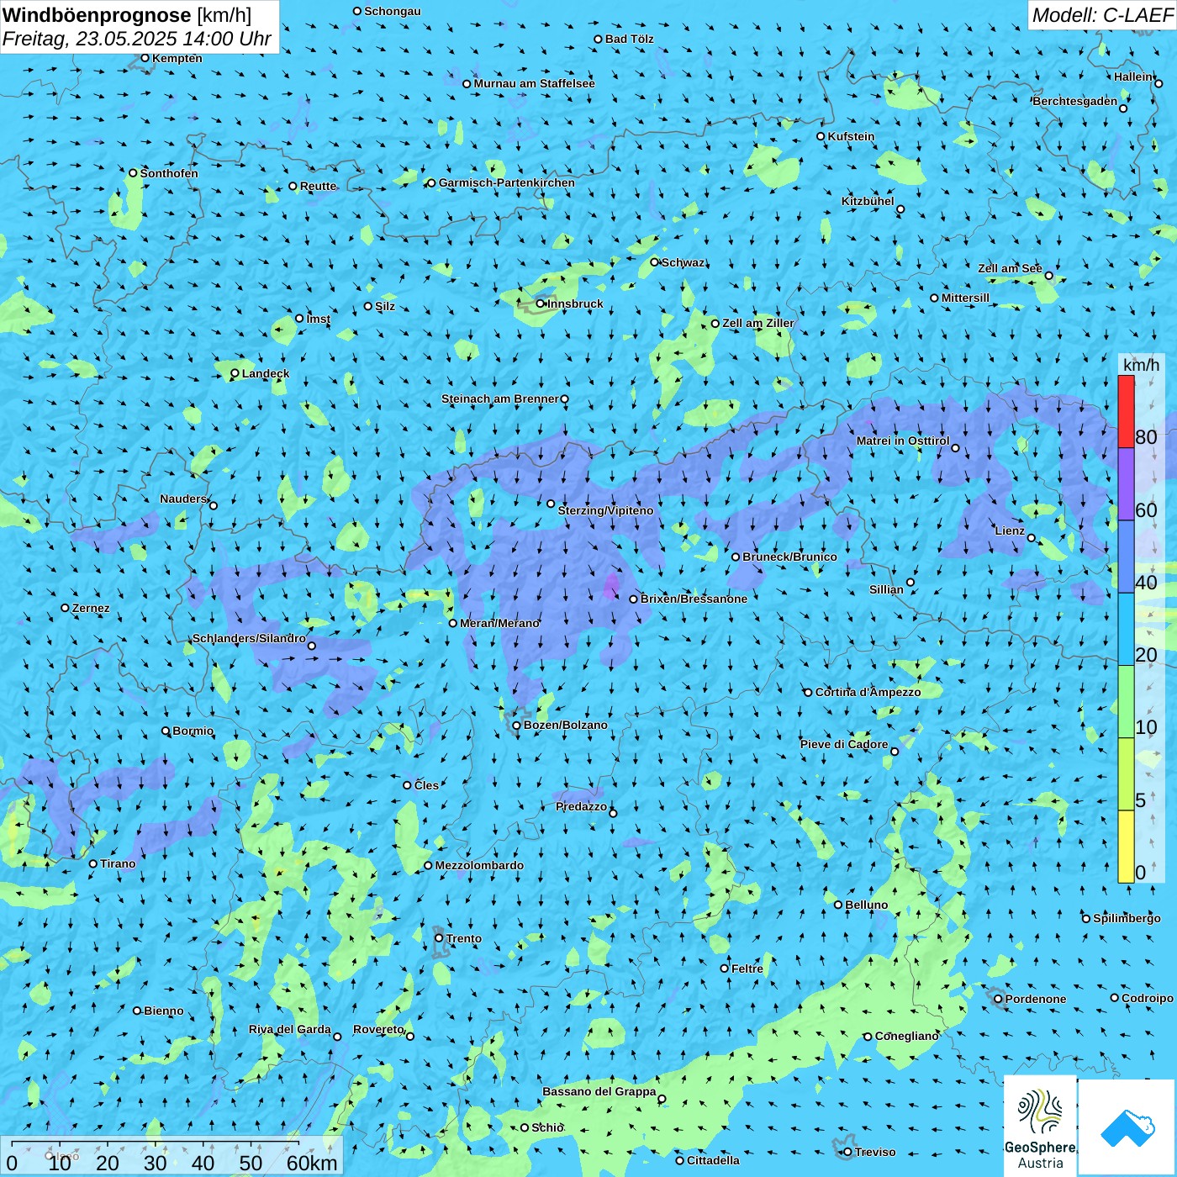This screenshot has height=1177, width=1177.
Task: Click the Sterzing/Vipiteno label
Action: point(605,510)
